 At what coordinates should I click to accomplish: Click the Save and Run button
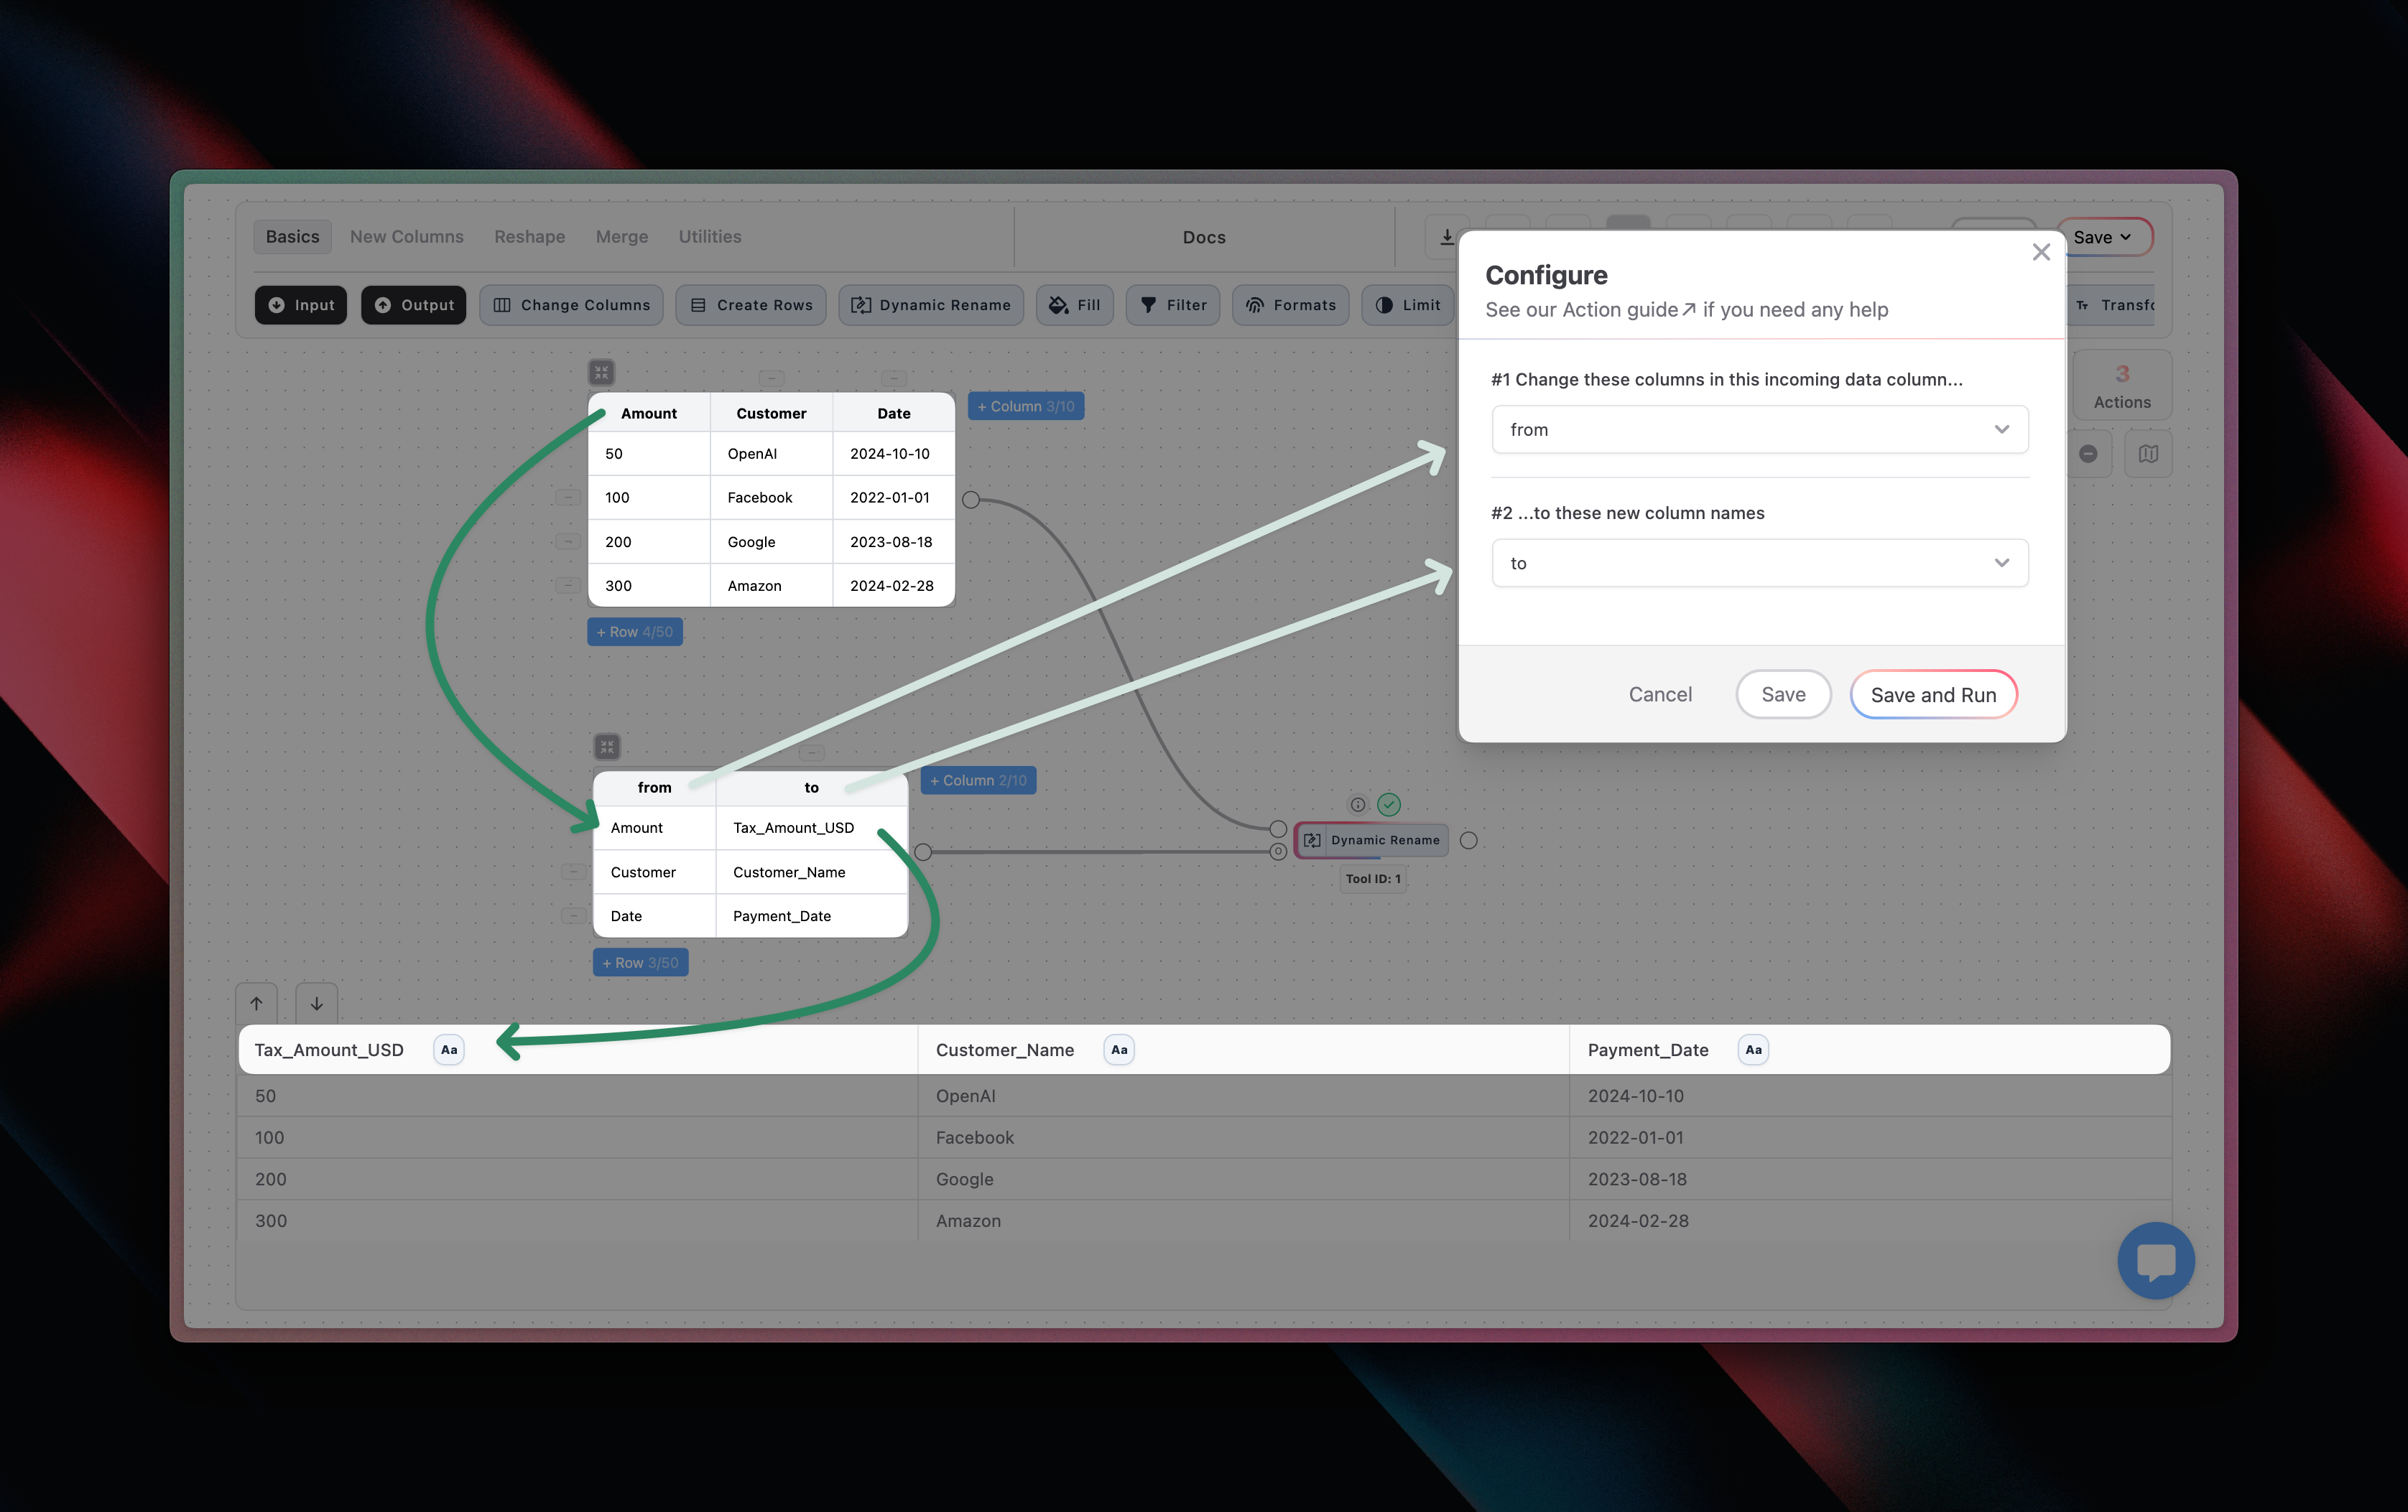click(1933, 694)
